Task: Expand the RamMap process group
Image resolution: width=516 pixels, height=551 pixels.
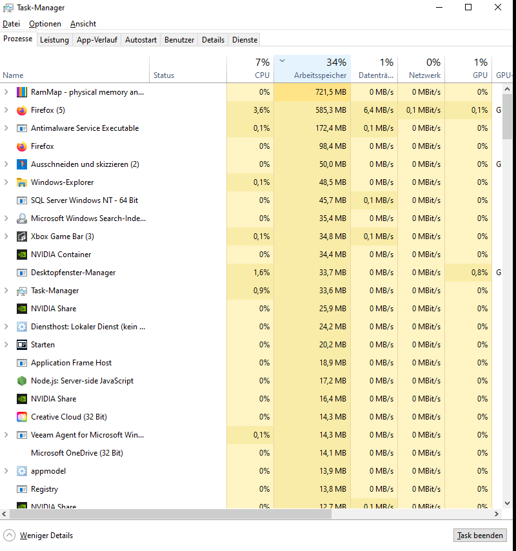Action: coord(6,92)
